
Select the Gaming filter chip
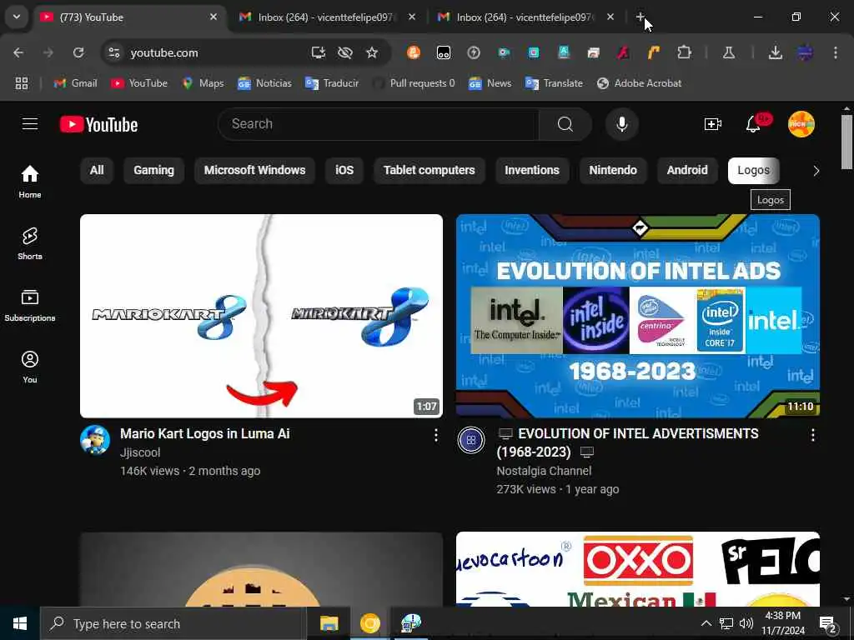pyautogui.click(x=153, y=170)
